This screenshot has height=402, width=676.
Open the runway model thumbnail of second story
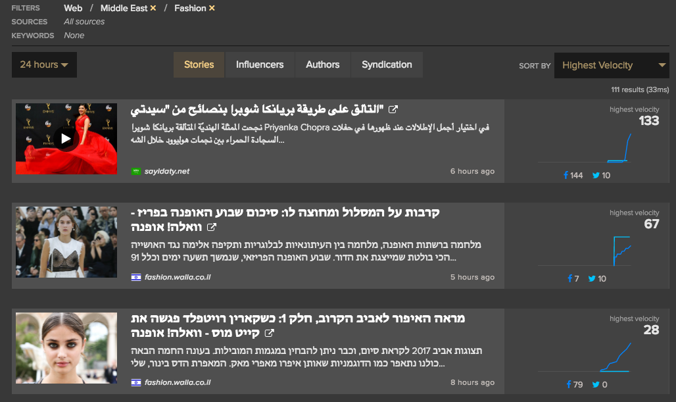tap(66, 242)
